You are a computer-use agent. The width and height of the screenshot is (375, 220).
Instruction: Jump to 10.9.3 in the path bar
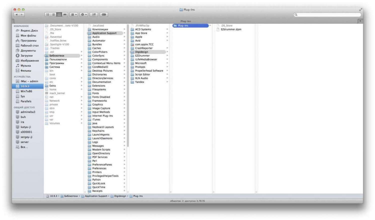click(51, 196)
